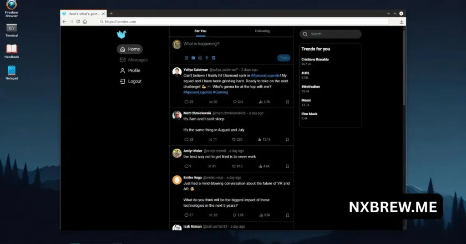Click the Twotter bird logo
The image size is (466, 244).
click(x=121, y=35)
